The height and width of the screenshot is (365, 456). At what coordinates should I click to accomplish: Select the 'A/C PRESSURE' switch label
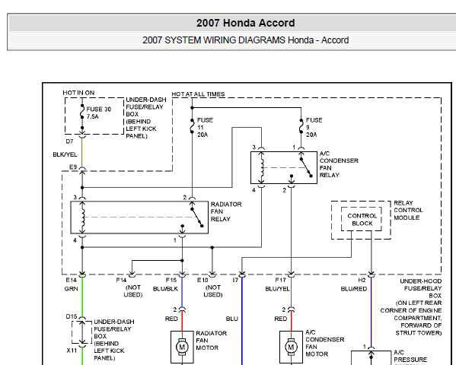pyautogui.click(x=410, y=356)
